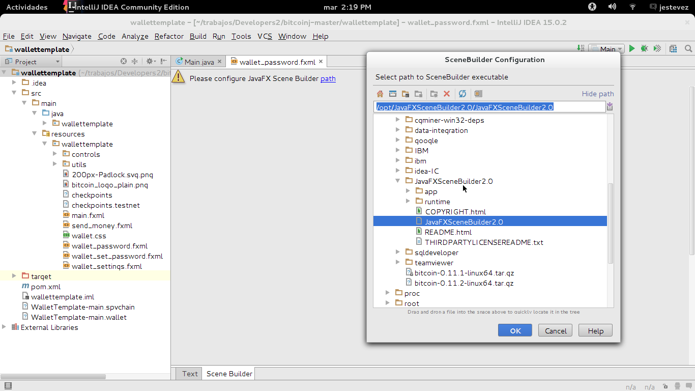Click the Make Project build icon
This screenshot has height=391, width=695.
tap(581, 49)
